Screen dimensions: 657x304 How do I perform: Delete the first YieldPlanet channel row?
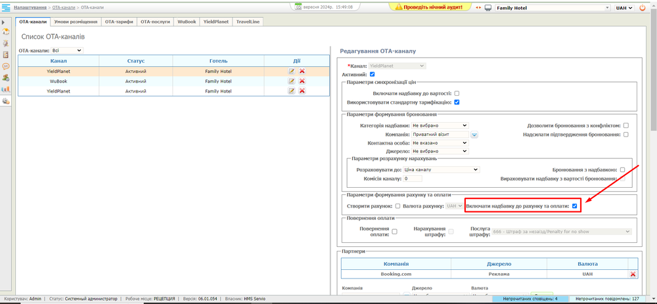click(x=302, y=71)
